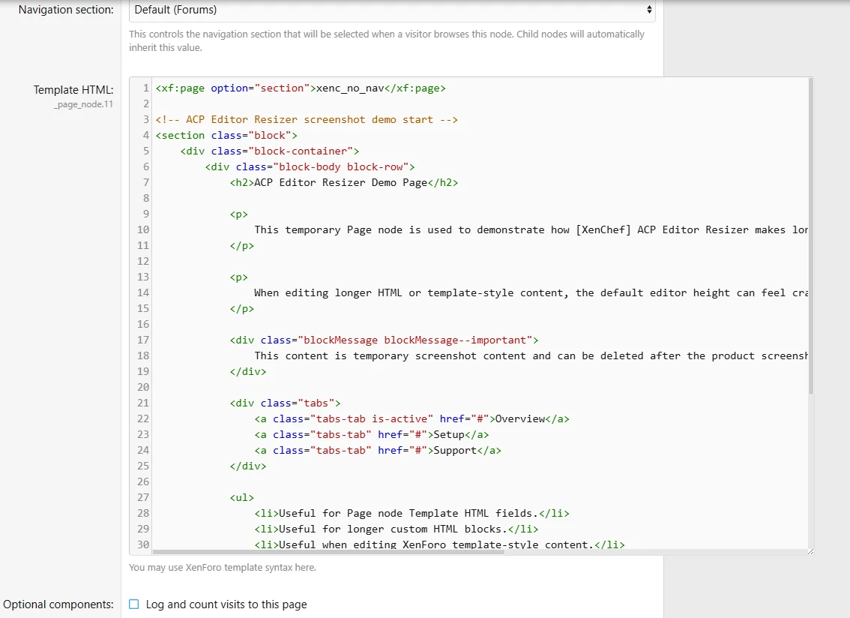The height and width of the screenshot is (618, 850).
Task: Click the block-body block-row div line
Action: tap(310, 166)
